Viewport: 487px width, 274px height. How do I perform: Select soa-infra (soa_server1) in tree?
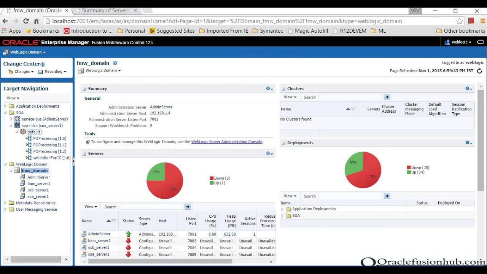42,125
